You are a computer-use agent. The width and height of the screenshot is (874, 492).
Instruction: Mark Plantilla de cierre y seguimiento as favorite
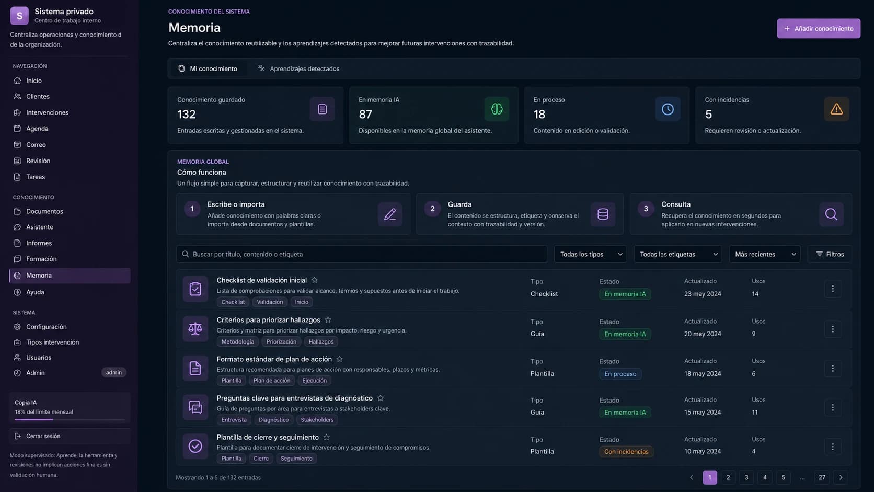(x=326, y=438)
